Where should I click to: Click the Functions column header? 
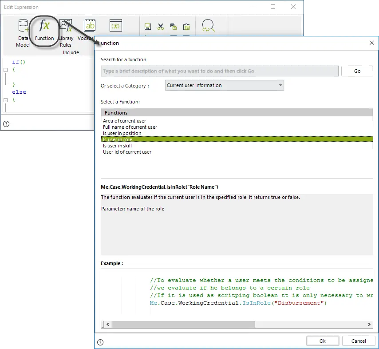tap(237, 113)
